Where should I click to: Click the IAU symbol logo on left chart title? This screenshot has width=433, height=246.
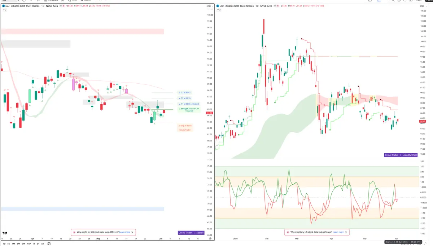4,6
